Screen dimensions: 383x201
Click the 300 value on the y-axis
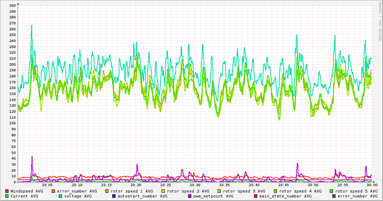click(12, 6)
